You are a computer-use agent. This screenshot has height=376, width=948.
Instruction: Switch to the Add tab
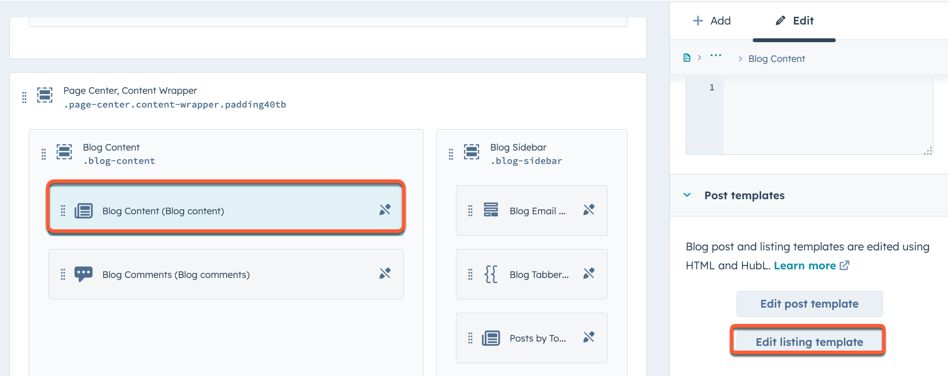[x=711, y=21]
